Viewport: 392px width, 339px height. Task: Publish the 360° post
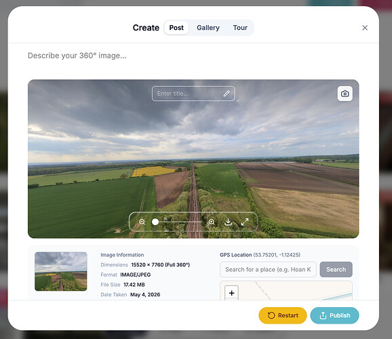point(334,315)
